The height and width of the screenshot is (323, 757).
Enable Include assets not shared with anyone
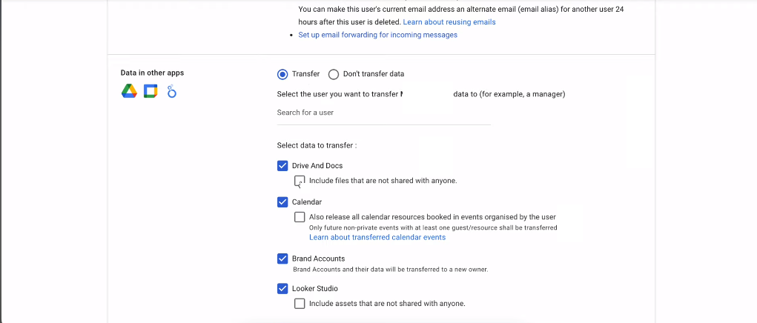pos(300,304)
